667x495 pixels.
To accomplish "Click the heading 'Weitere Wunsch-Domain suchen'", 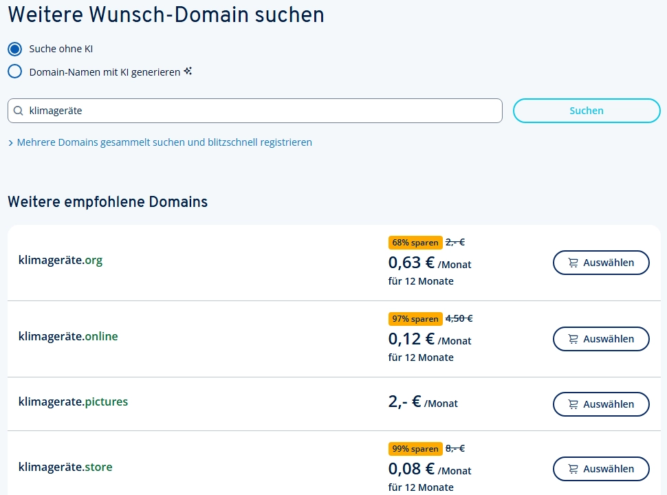I will [166, 14].
